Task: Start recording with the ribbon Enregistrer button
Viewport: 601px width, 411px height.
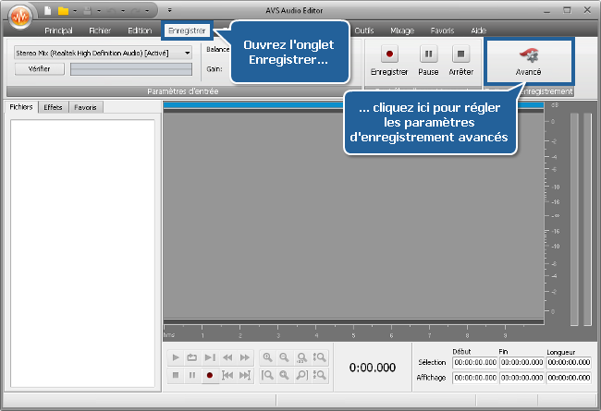Action: pos(389,61)
